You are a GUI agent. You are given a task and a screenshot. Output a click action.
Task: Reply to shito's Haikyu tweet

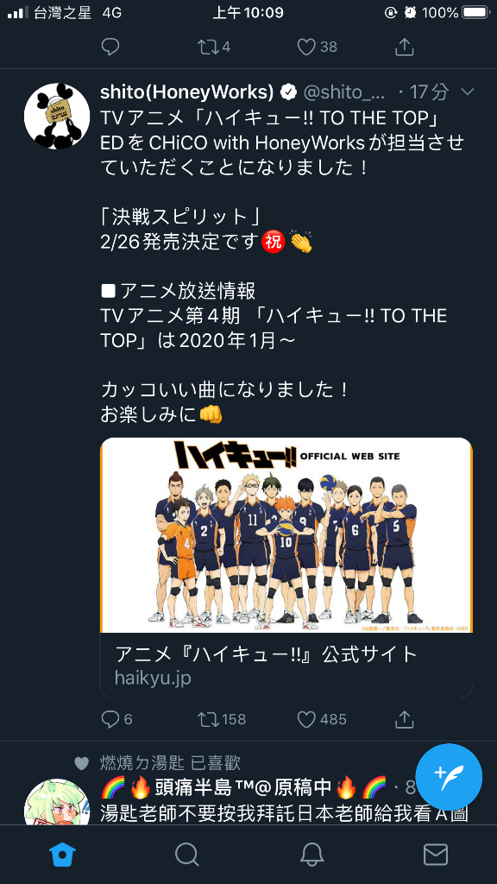117,719
